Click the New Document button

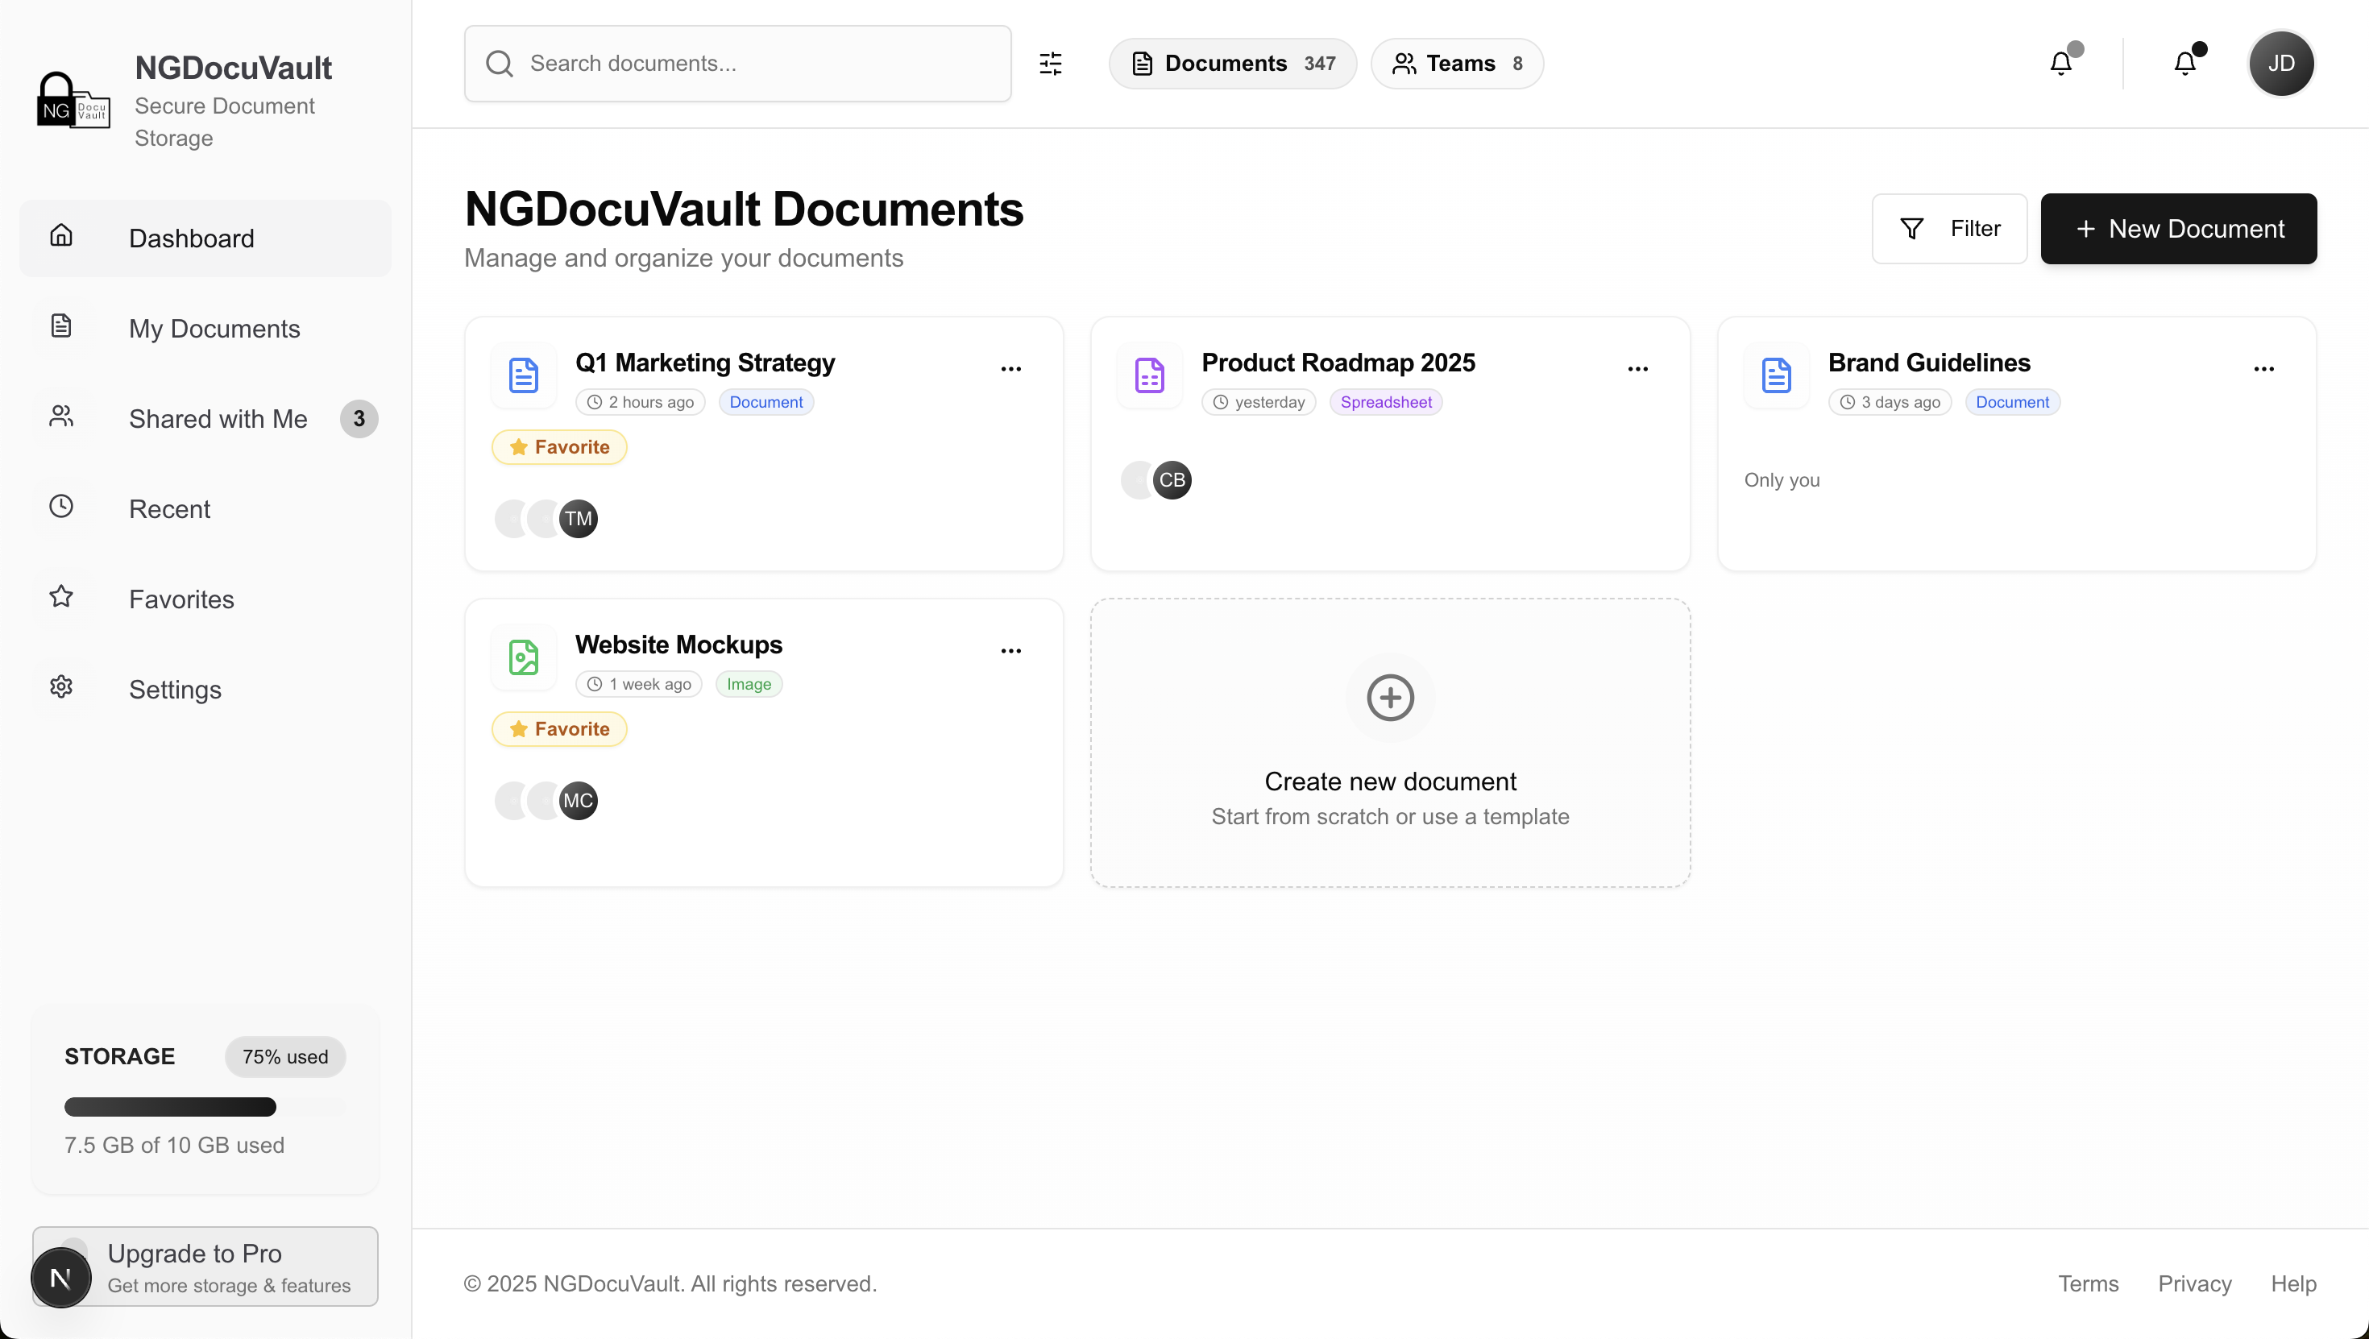pos(2178,229)
